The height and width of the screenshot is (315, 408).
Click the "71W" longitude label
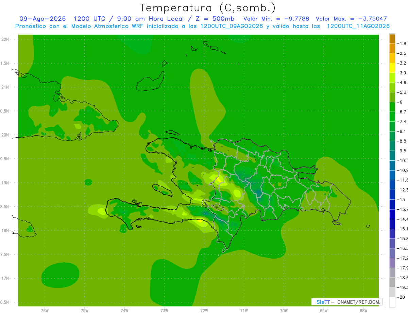244,311
